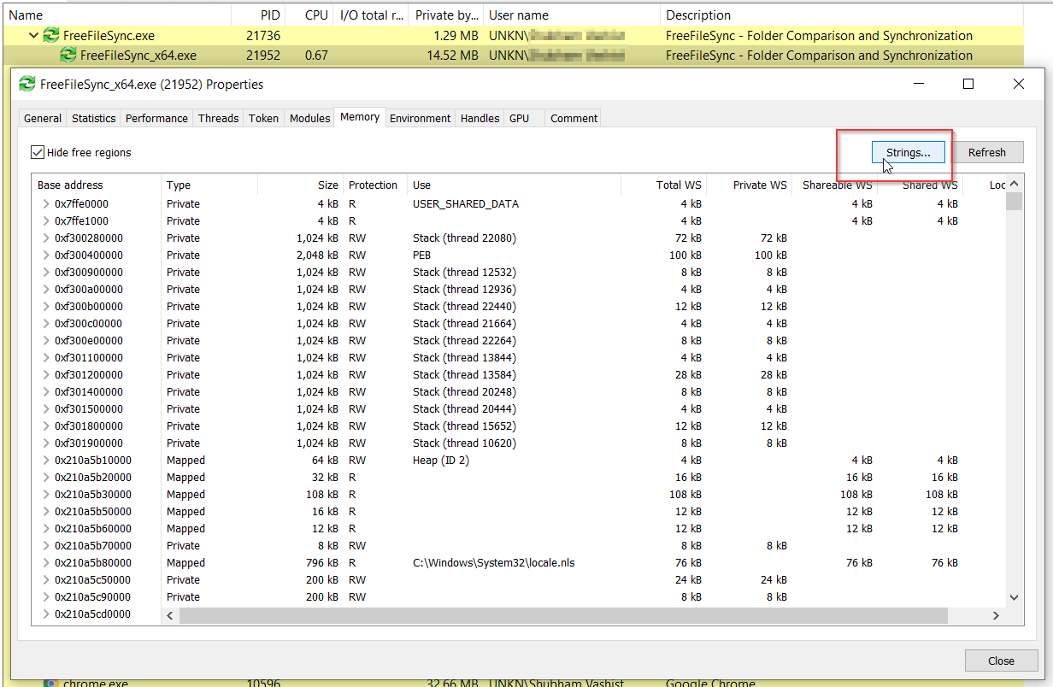Click the horizontal scrollbar of the memory list
Image resolution: width=1053 pixels, height=687 pixels.
click(x=562, y=615)
